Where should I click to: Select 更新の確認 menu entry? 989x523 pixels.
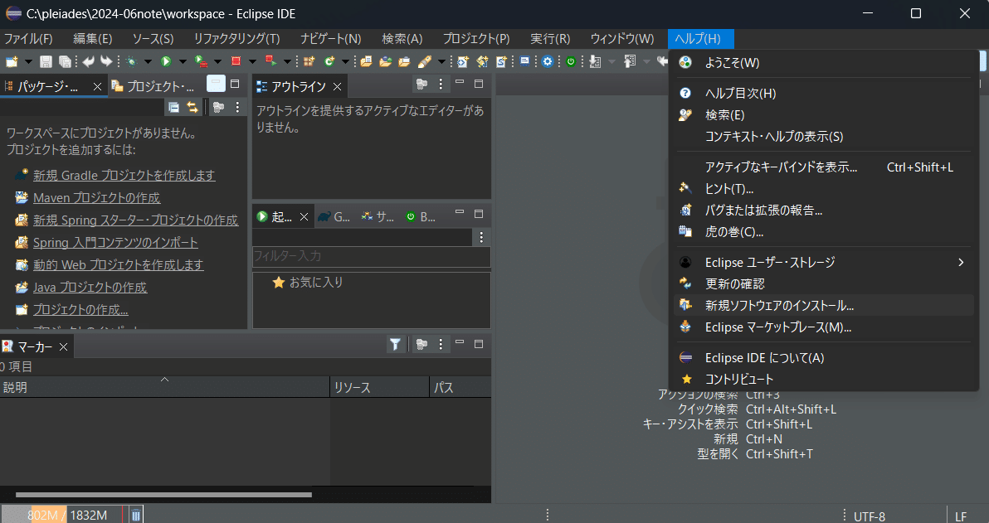point(824,283)
